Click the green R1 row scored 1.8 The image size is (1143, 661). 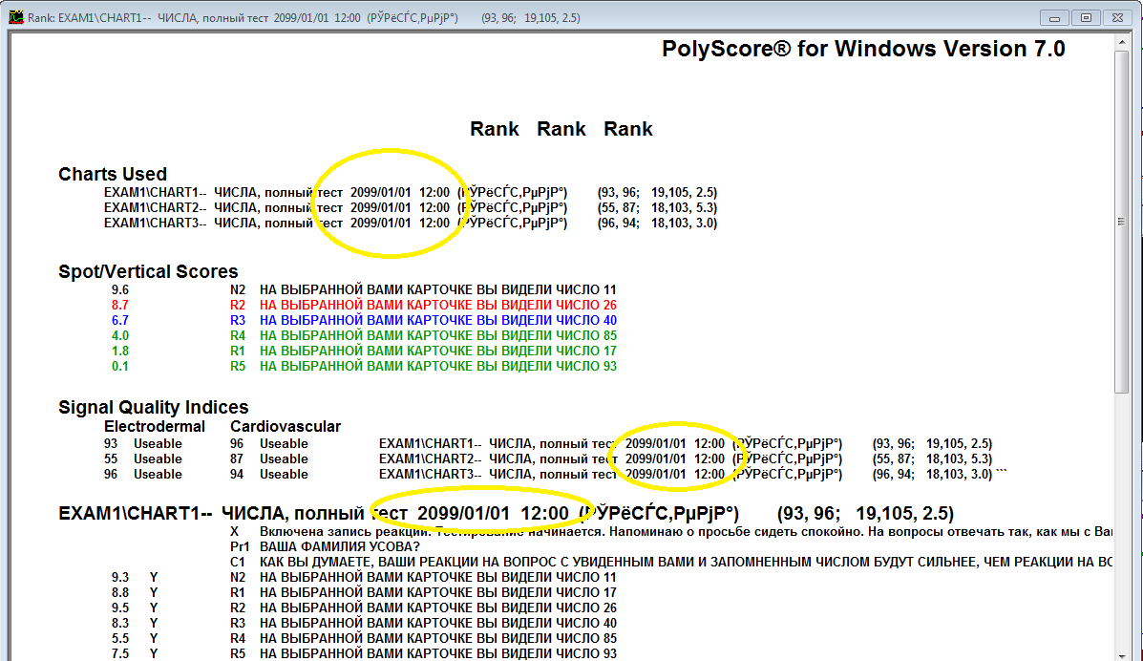click(364, 351)
